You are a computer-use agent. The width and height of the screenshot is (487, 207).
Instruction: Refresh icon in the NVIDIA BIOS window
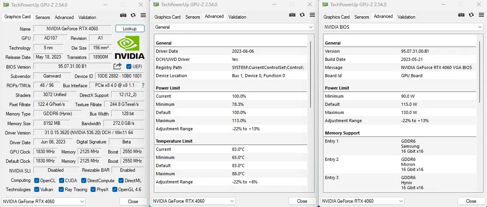(x=471, y=15)
